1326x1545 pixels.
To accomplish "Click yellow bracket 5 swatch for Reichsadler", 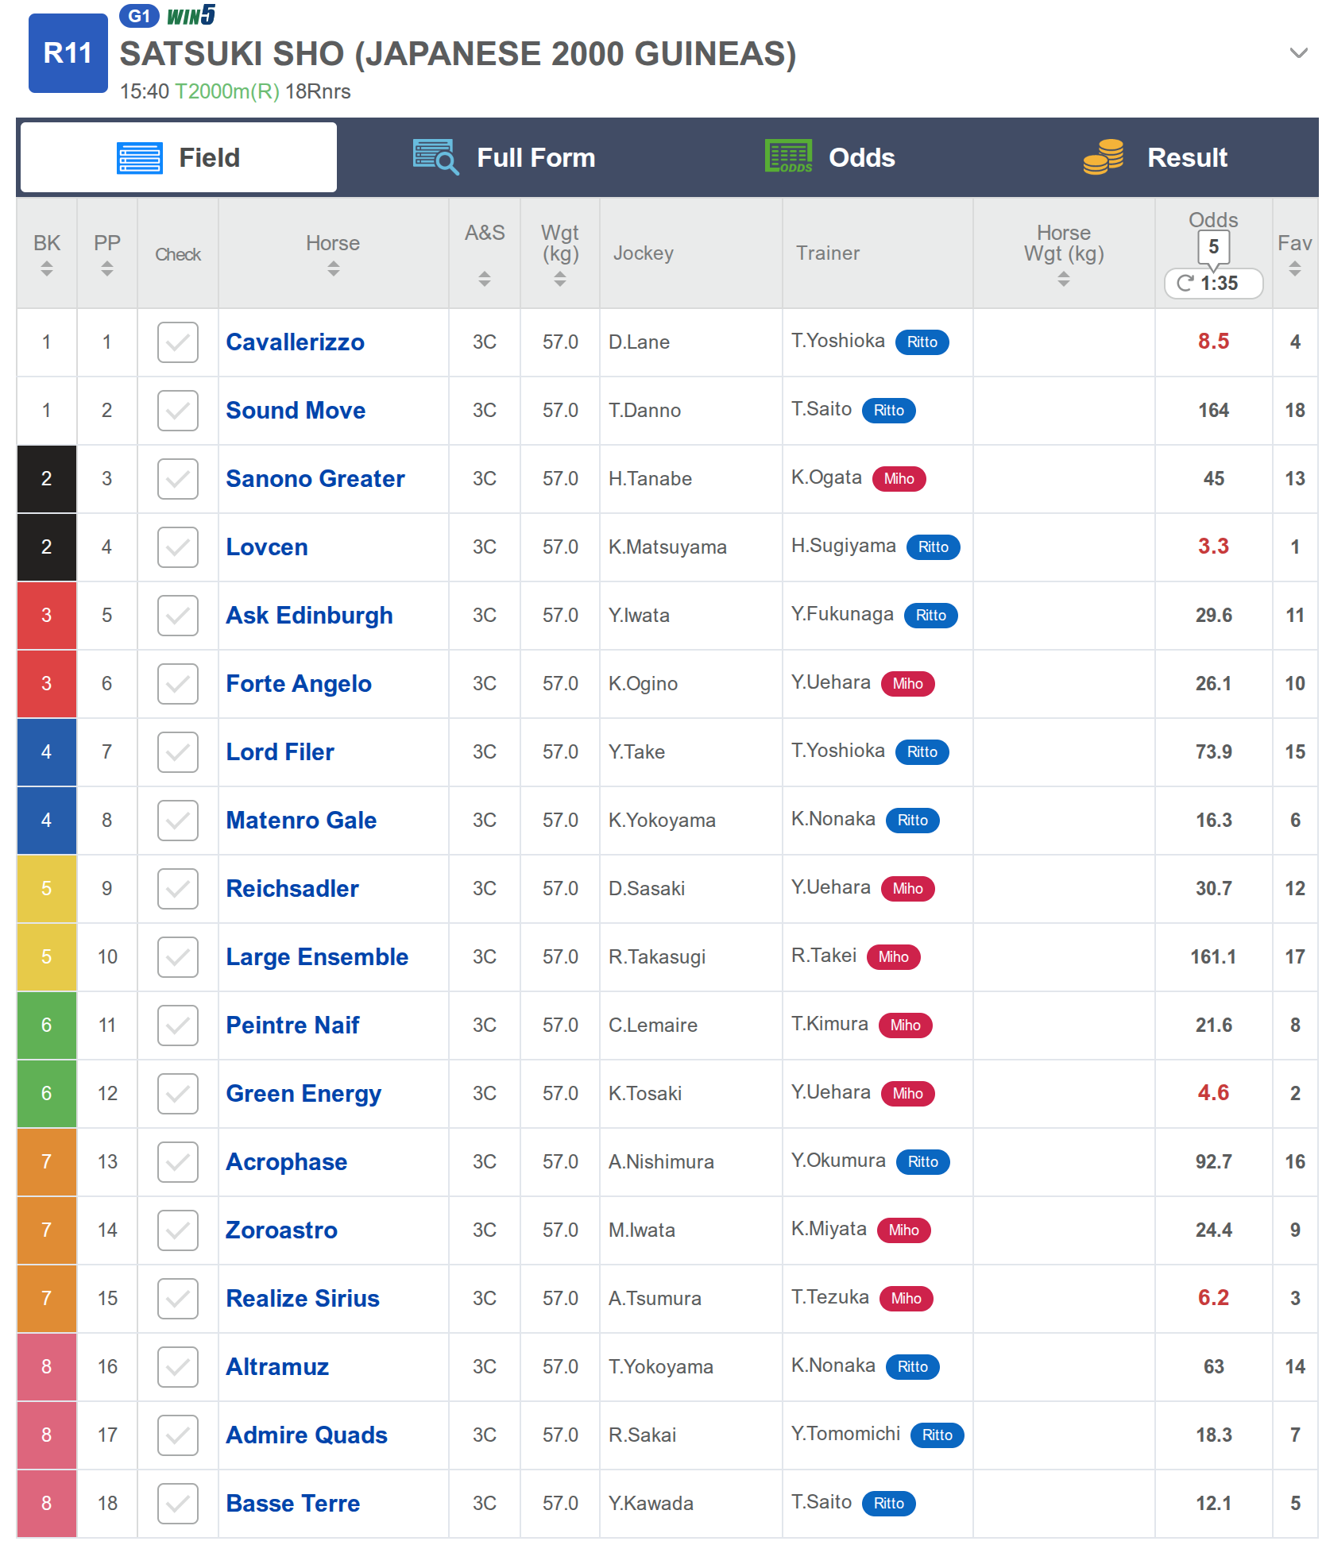I will click(x=47, y=889).
